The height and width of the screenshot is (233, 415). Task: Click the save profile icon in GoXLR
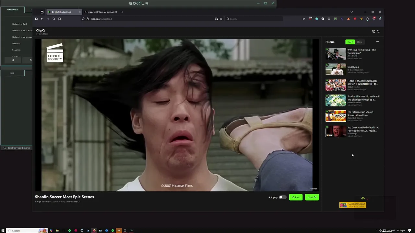click(x=13, y=60)
